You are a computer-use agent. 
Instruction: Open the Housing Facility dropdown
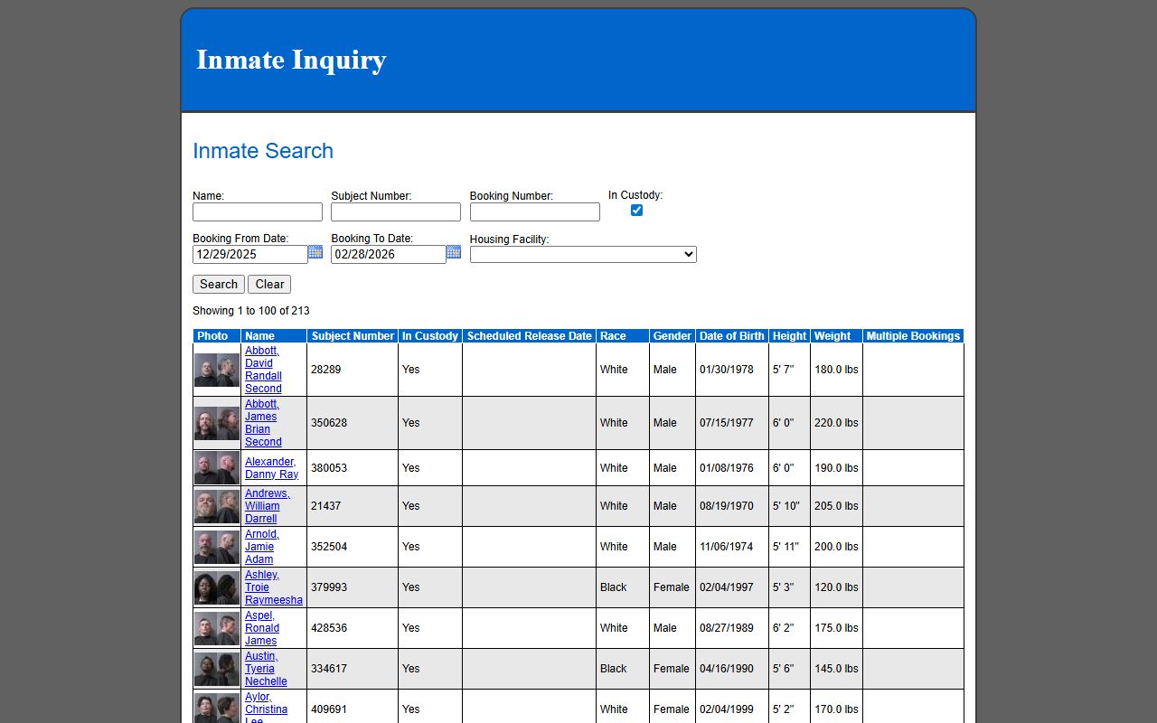[583, 255]
